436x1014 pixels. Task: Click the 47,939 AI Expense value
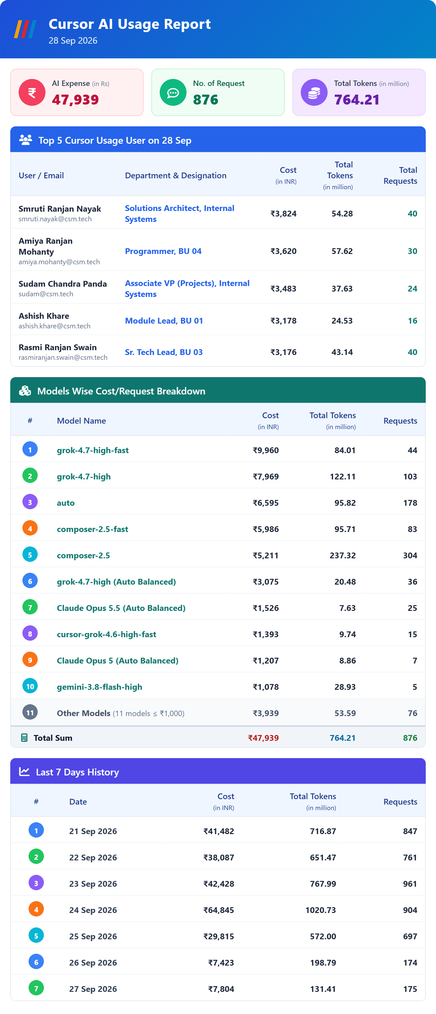[75, 100]
